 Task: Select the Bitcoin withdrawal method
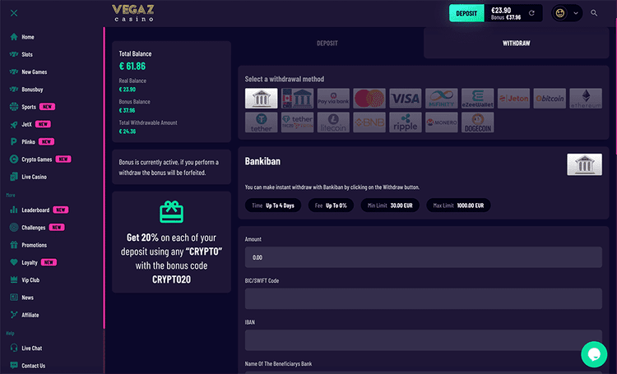550,99
